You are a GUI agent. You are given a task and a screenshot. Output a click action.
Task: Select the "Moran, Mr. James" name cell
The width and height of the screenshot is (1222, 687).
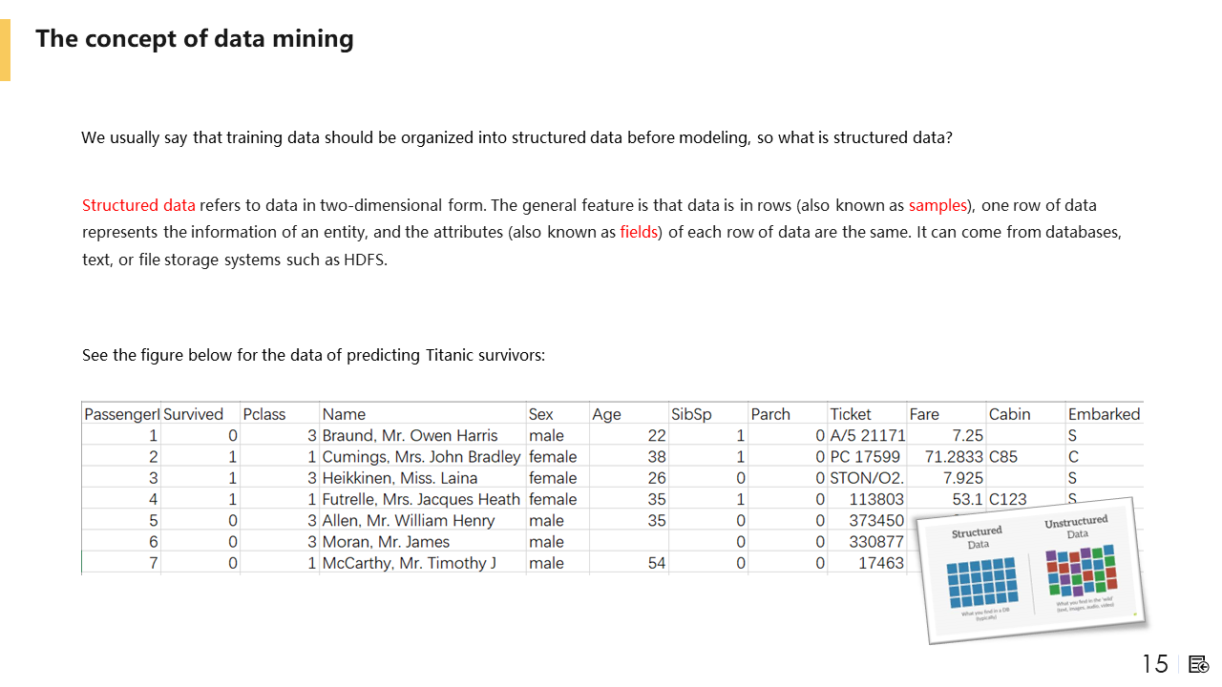pos(386,542)
